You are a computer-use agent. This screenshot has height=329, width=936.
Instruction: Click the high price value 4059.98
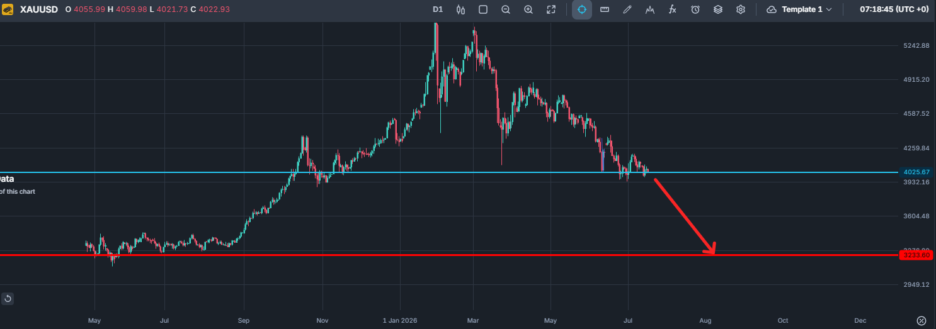[x=132, y=9]
